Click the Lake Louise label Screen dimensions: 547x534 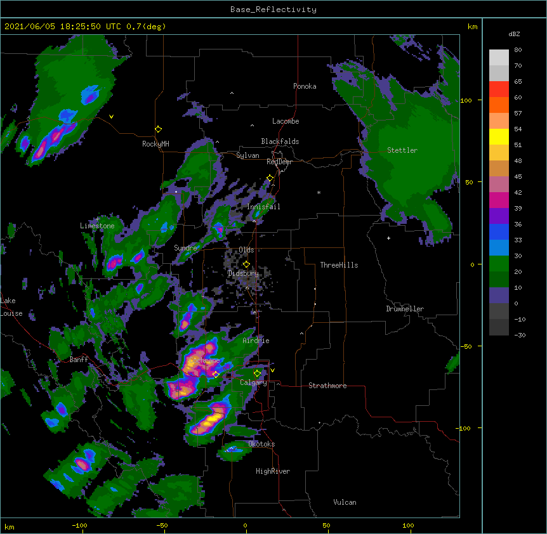point(11,307)
